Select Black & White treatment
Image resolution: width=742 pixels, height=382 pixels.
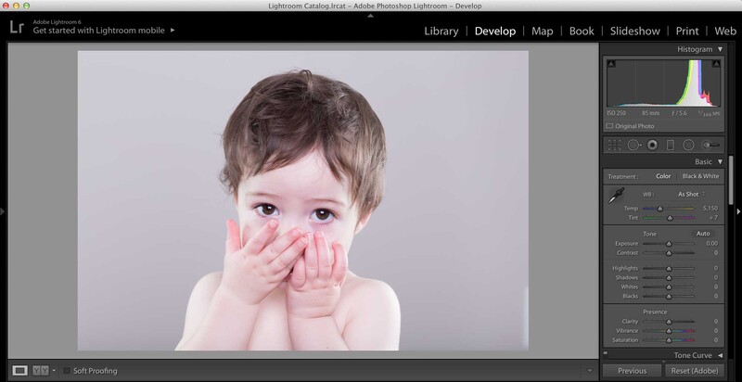700,176
